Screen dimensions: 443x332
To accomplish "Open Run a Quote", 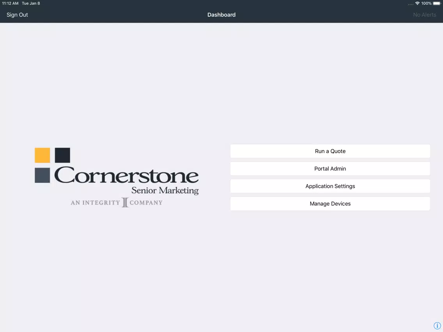I will click(330, 151).
